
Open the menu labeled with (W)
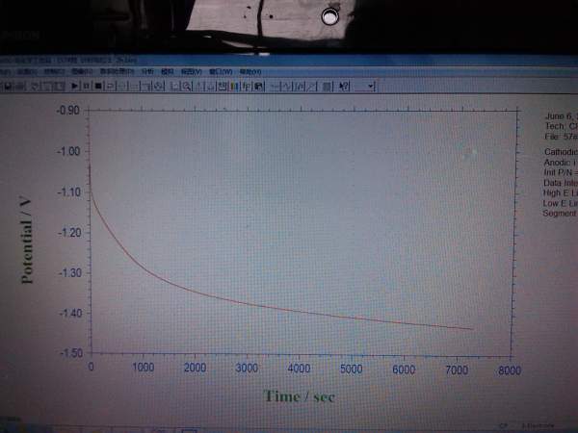pyautogui.click(x=221, y=71)
